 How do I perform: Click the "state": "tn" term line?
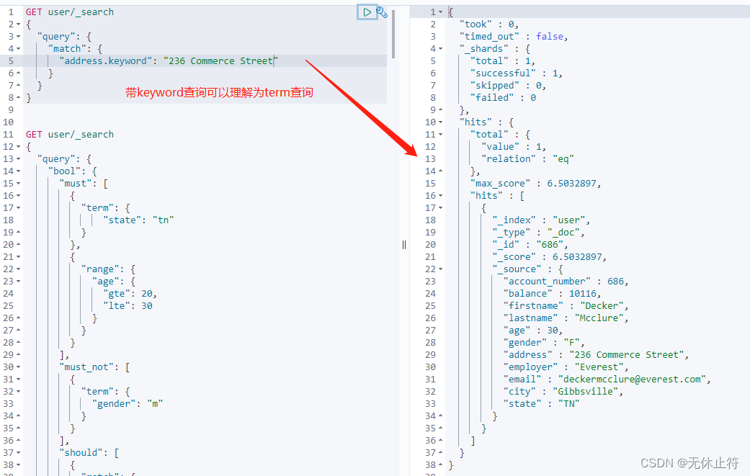[138, 220]
